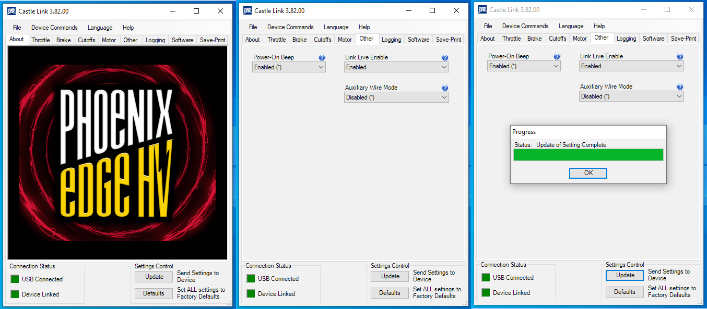The image size is (707, 309).
Task: Click USB Connected green indicator in middle window
Action: click(x=251, y=279)
